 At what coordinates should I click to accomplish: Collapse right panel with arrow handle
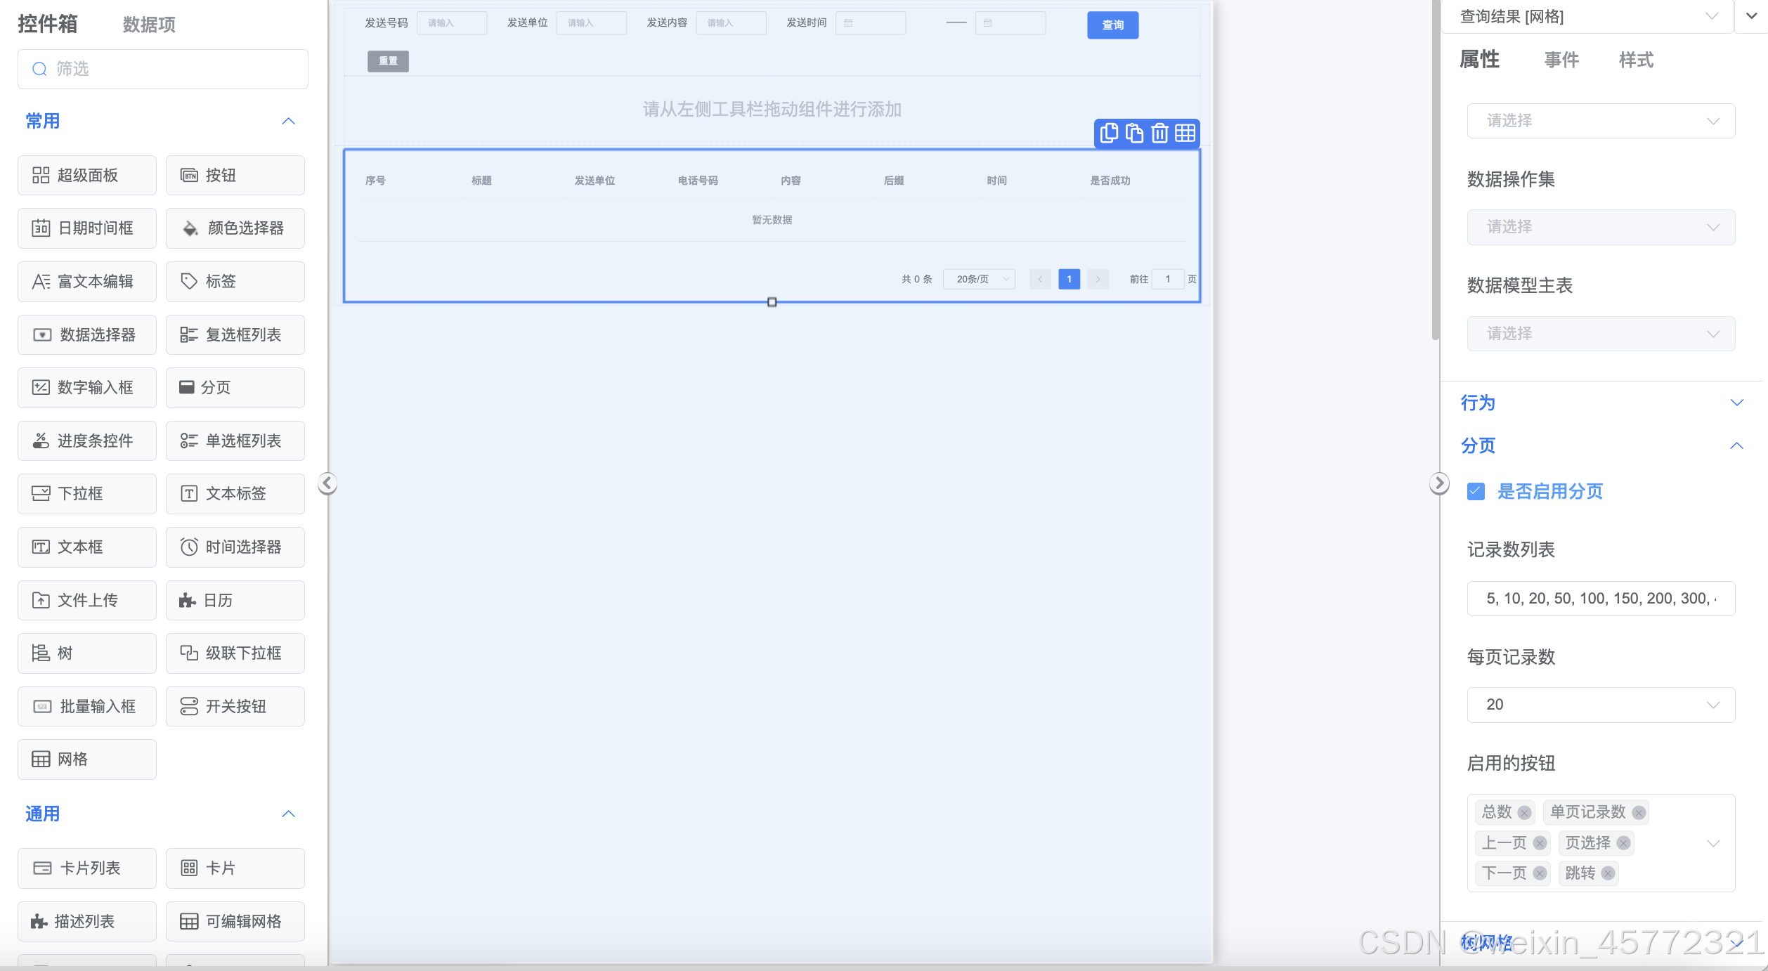point(1438,483)
